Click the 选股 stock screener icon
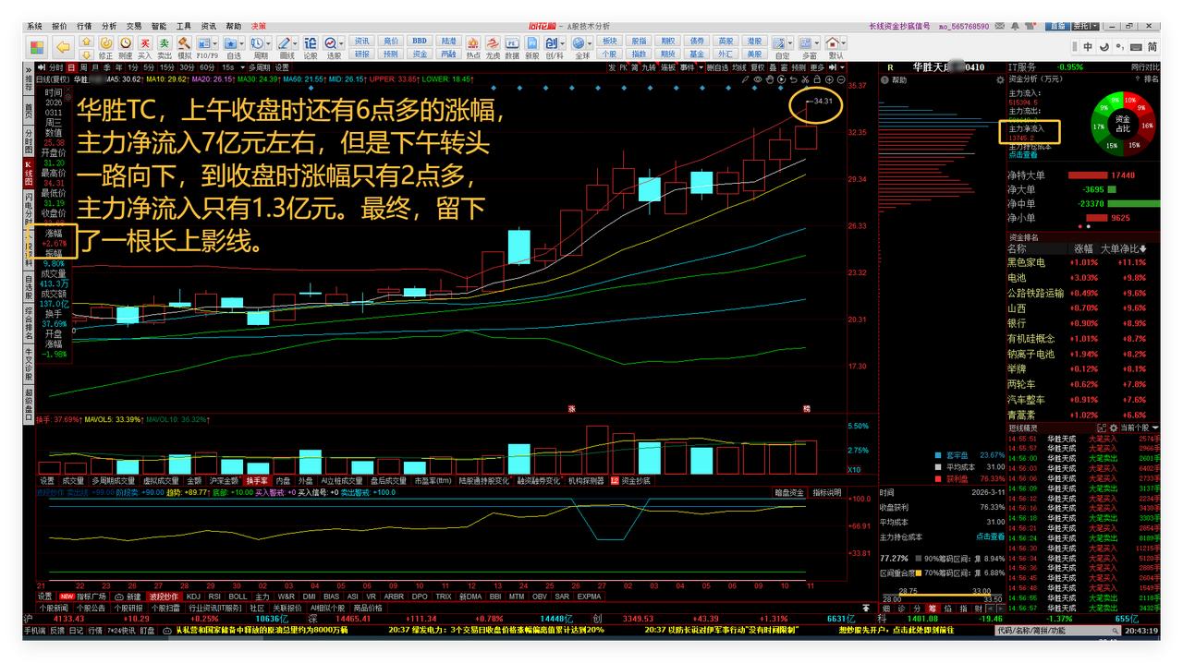 pyautogui.click(x=331, y=42)
